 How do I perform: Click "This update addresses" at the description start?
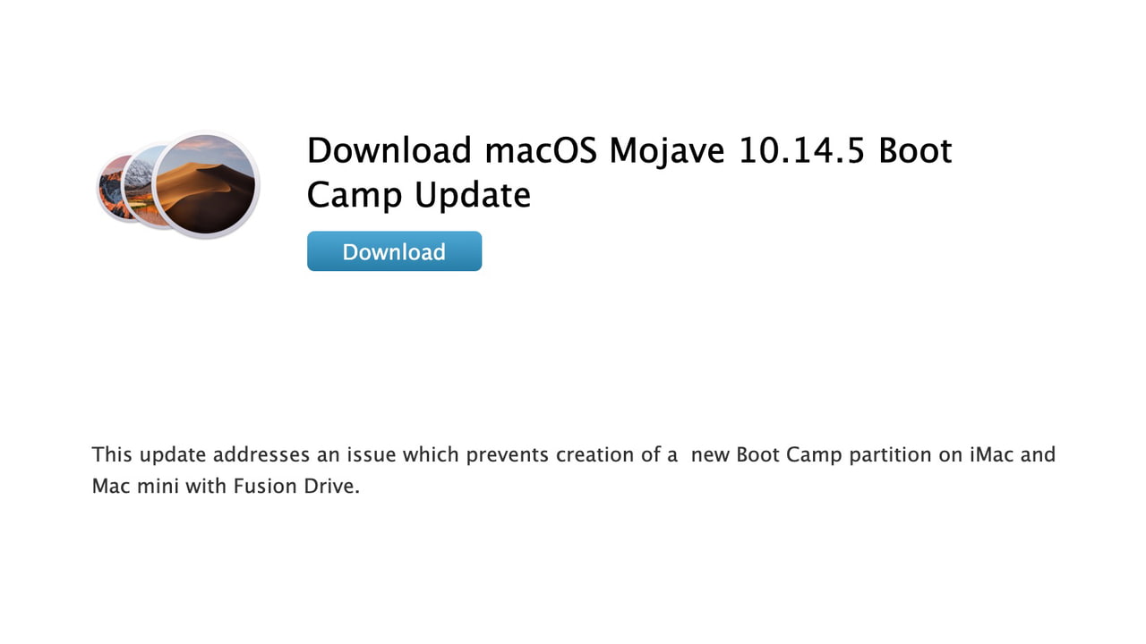coord(201,454)
